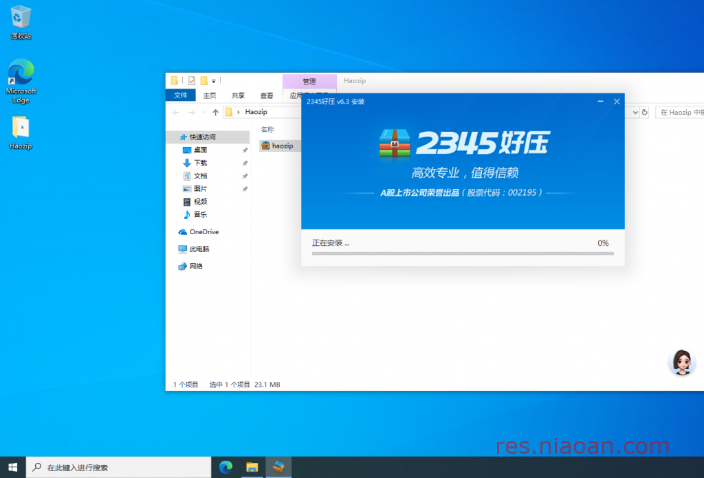
Task: Click the assistant avatar in the corner
Action: coord(681,362)
